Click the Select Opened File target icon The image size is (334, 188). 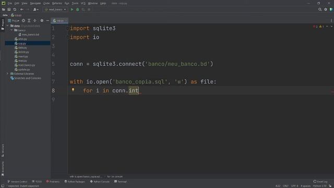click(23, 21)
